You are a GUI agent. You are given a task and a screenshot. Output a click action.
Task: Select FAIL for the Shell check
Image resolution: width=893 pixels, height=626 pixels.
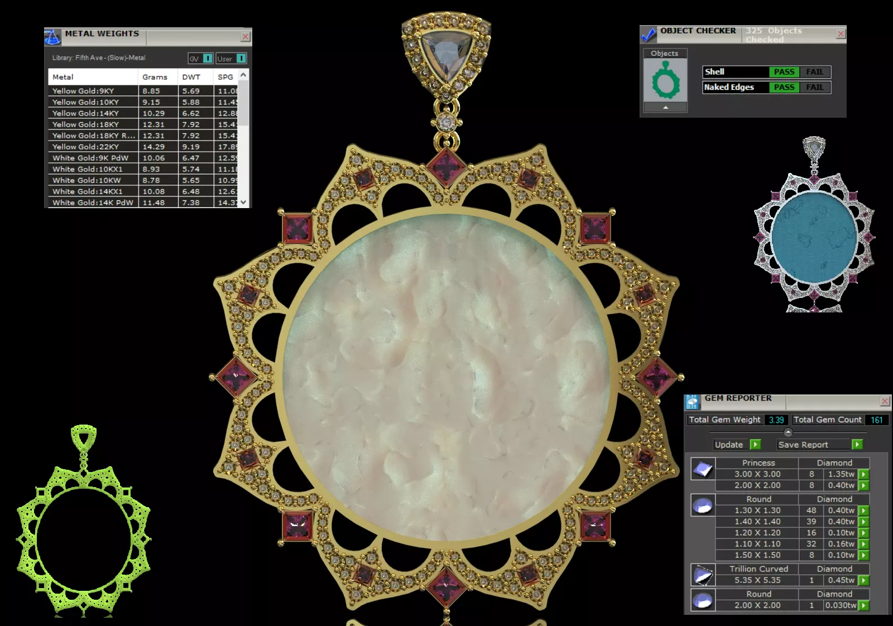pyautogui.click(x=814, y=72)
